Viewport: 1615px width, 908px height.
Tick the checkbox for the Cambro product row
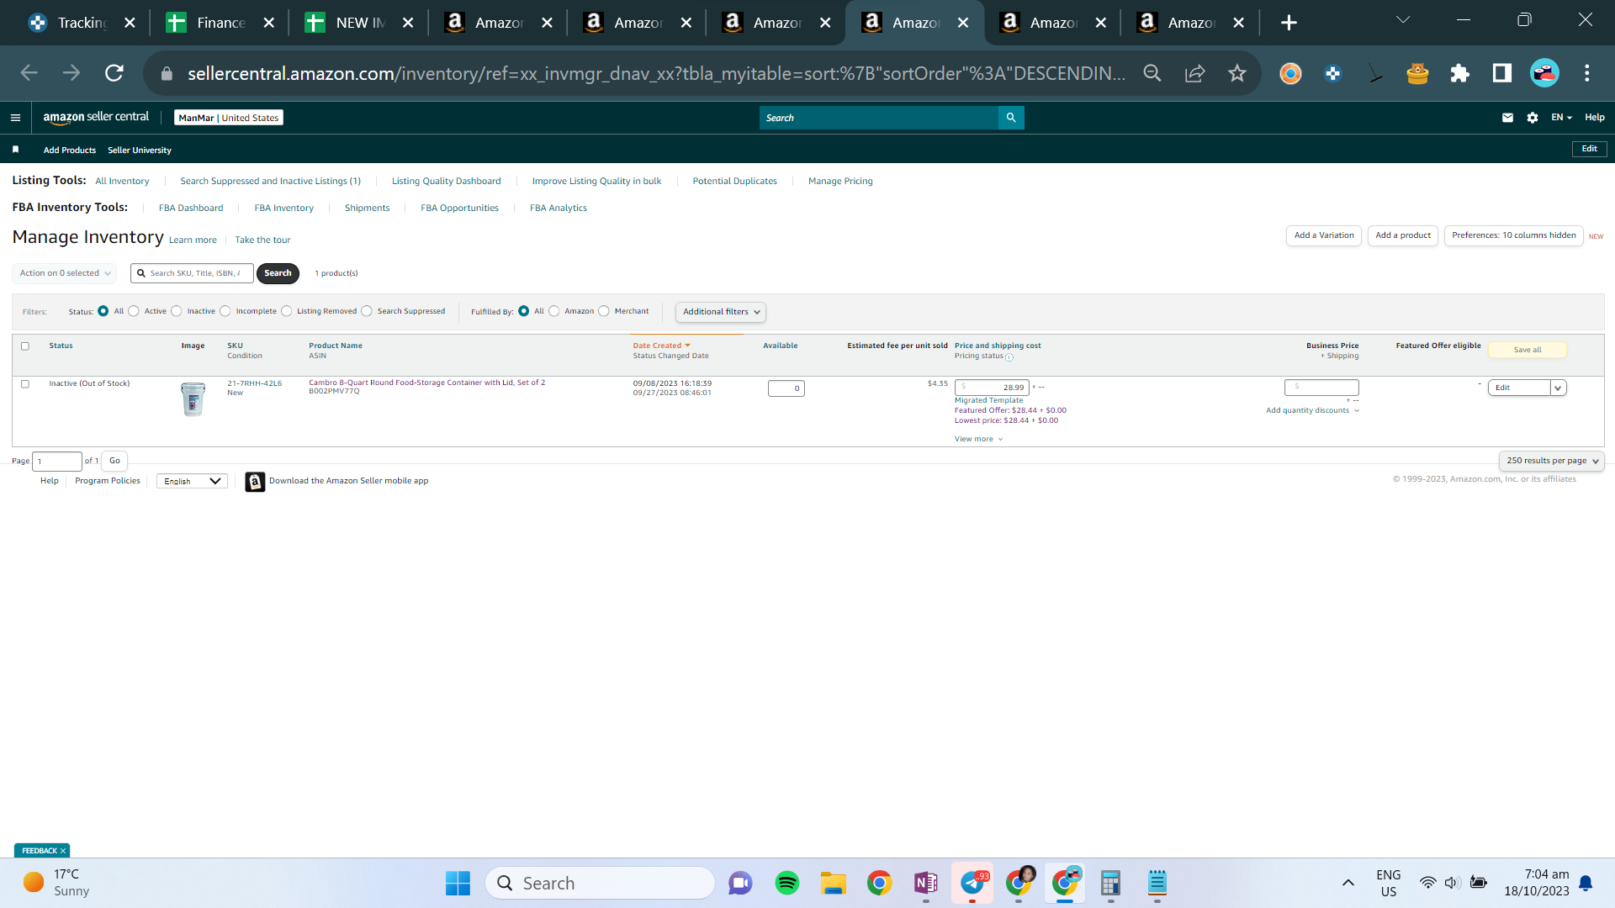pyautogui.click(x=25, y=384)
